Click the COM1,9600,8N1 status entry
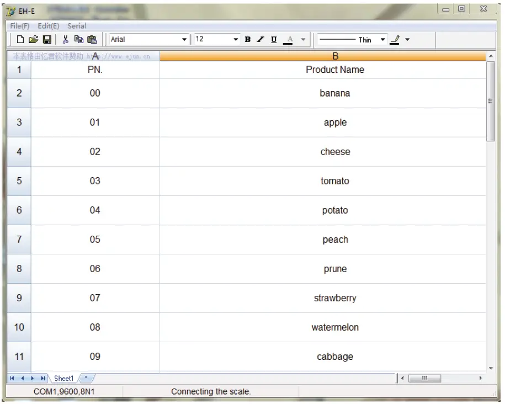The height and width of the screenshot is (404, 505). (x=64, y=392)
